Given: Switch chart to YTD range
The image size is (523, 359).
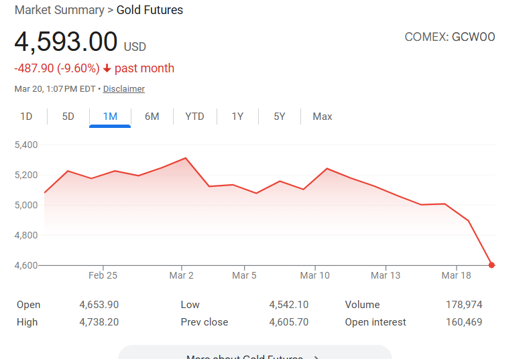Looking at the screenshot, I should [194, 117].
